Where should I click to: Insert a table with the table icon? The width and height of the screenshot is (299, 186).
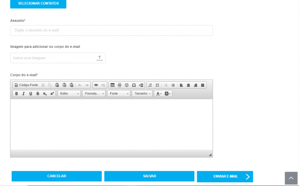point(113,85)
